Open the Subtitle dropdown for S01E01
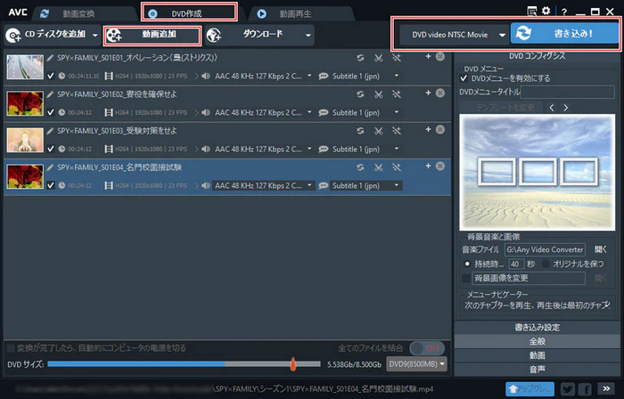The width and height of the screenshot is (624, 399). pyautogui.click(x=365, y=76)
